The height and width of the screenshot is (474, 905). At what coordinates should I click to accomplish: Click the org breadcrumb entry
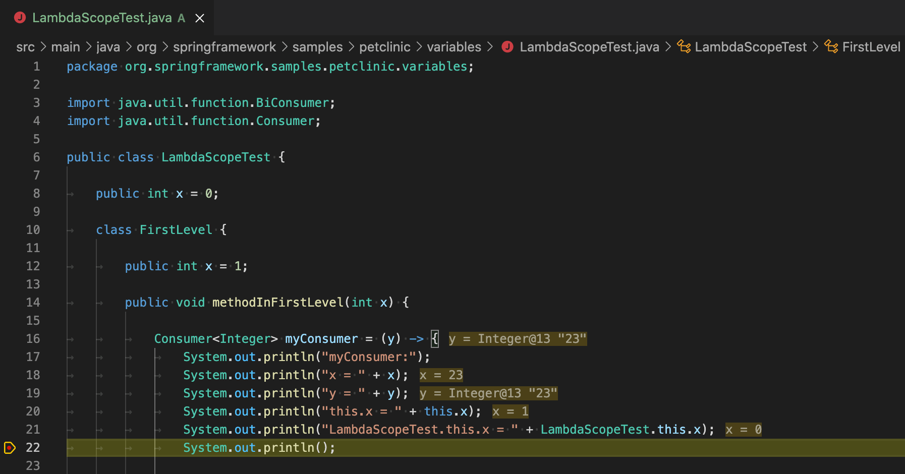tap(147, 46)
